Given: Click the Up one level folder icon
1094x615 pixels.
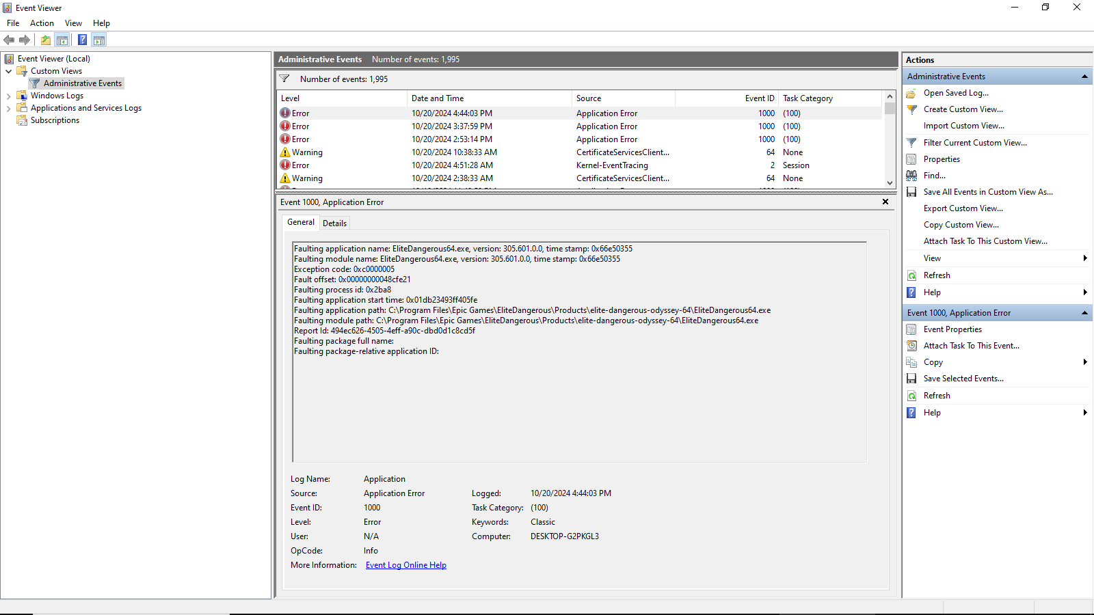Looking at the screenshot, I should 46,40.
